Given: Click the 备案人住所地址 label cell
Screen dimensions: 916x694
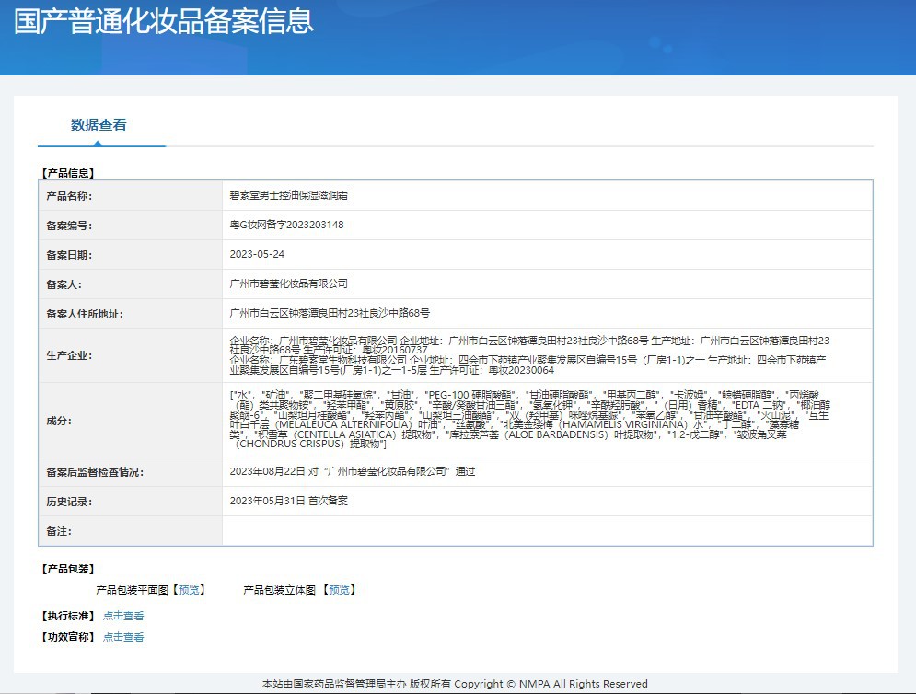Looking at the screenshot, I should click(x=131, y=314).
